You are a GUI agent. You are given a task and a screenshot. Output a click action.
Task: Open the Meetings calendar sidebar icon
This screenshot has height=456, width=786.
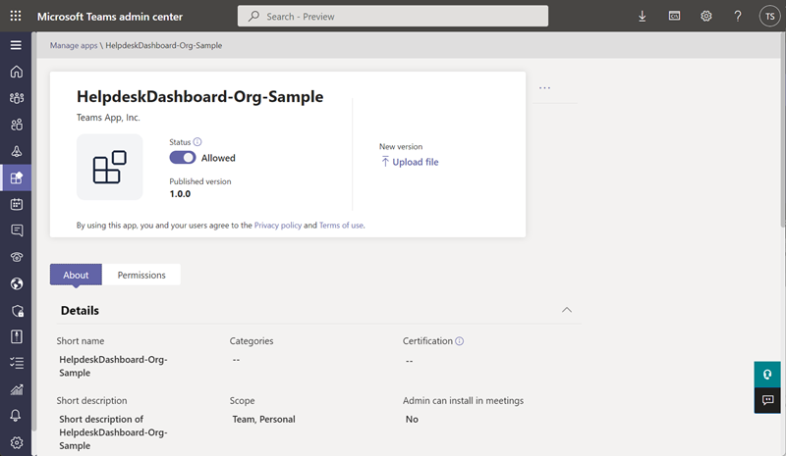(x=16, y=204)
